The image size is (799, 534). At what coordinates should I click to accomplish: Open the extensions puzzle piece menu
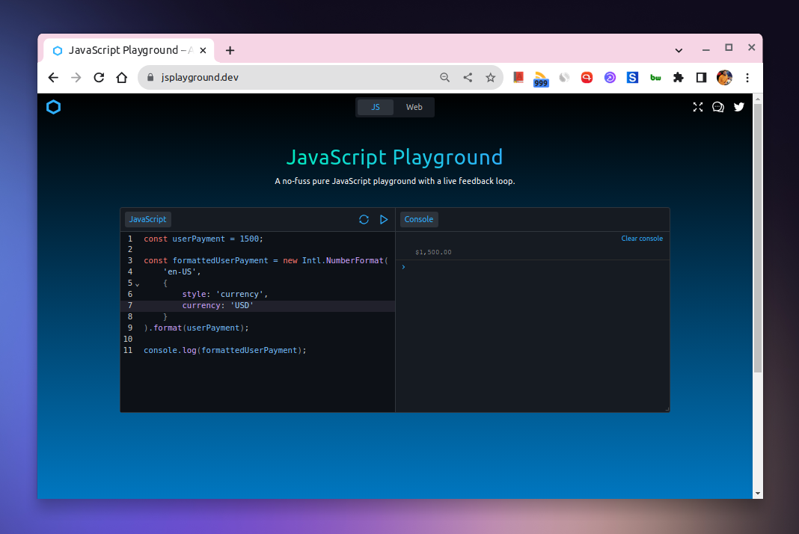[x=679, y=78]
